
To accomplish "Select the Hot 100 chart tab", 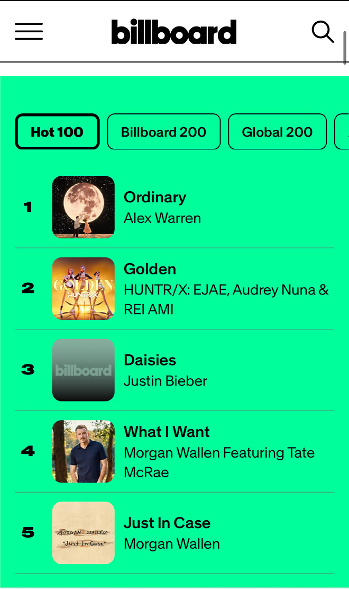I will coord(57,131).
